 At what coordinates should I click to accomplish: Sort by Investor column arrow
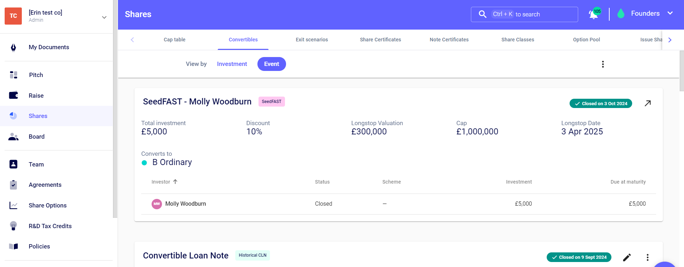pyautogui.click(x=175, y=182)
